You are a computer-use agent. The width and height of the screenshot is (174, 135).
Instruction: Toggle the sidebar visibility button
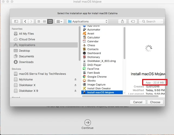(x=16, y=21)
